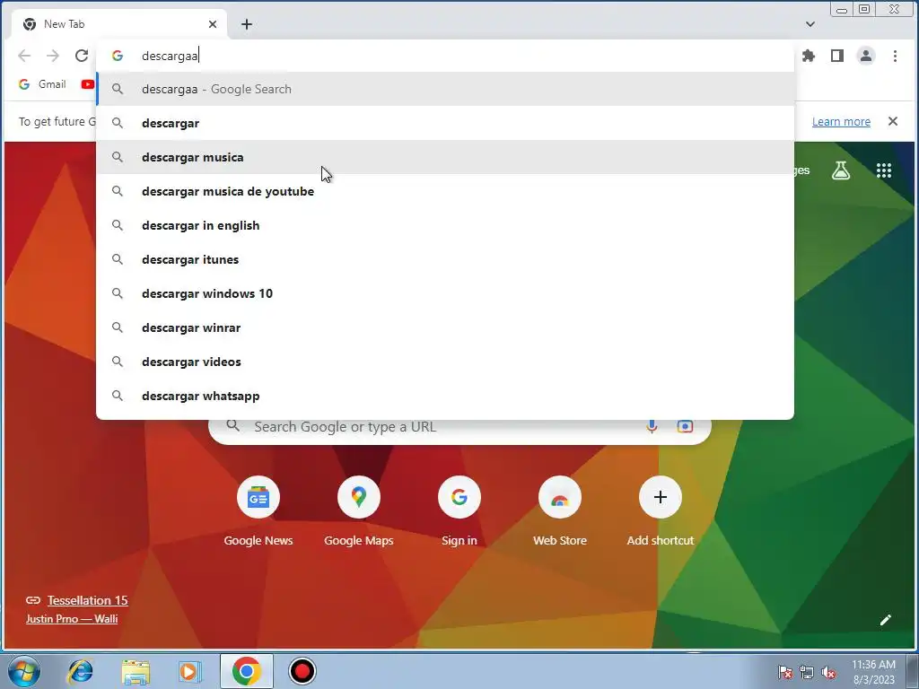919x689 pixels.
Task: Select 'descargar itunes' suggestion
Action: coord(445,259)
